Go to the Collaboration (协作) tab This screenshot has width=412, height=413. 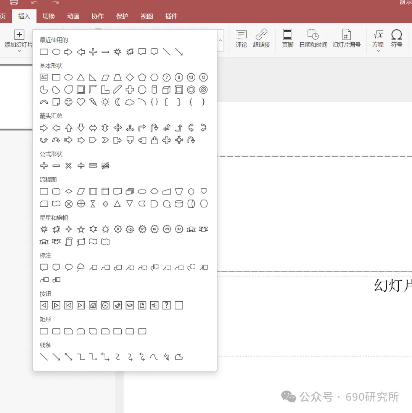pos(98,16)
